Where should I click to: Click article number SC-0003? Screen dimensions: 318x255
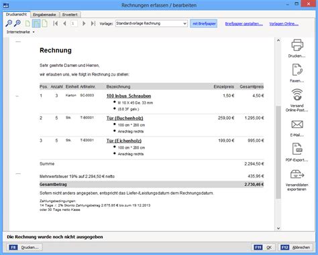click(x=87, y=95)
